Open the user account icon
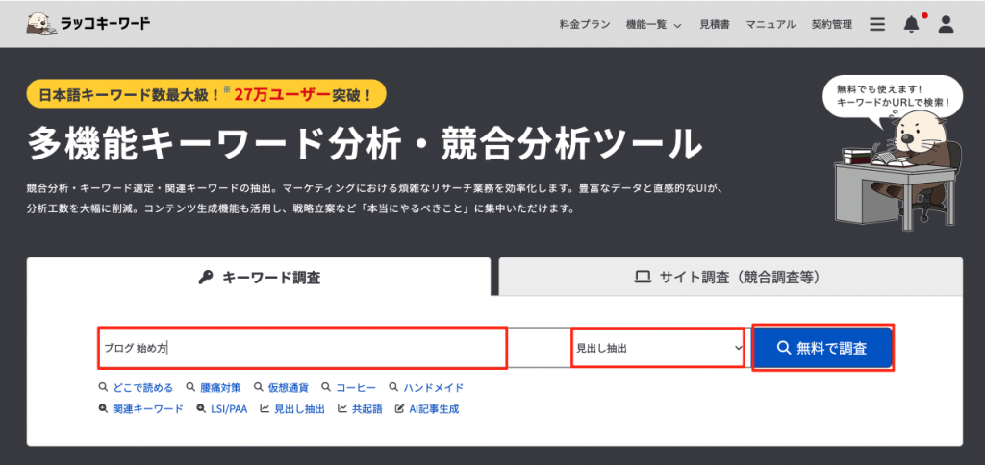The width and height of the screenshot is (985, 465). tap(946, 25)
